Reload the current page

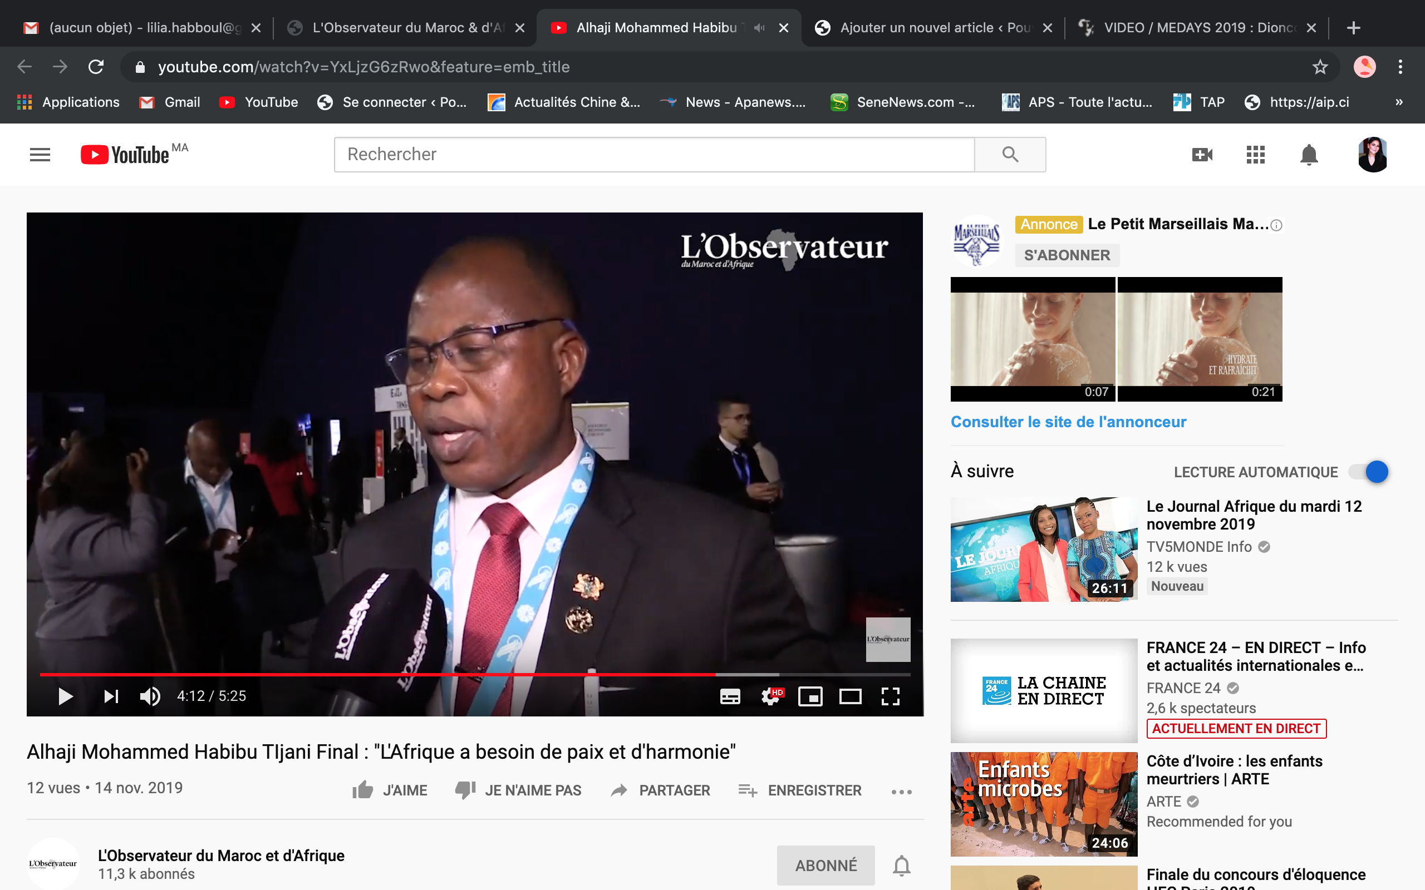96,67
